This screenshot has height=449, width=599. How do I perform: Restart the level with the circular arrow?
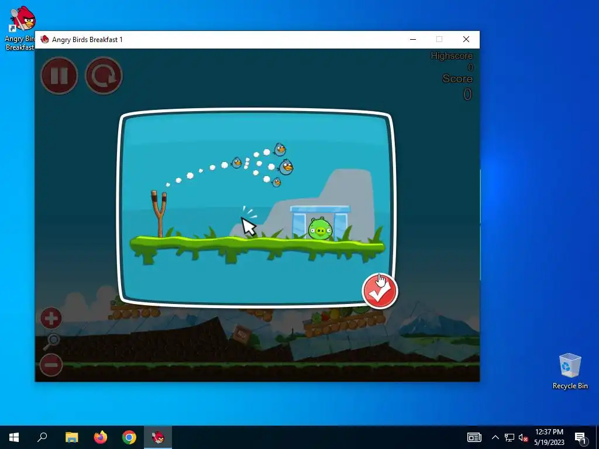click(x=104, y=75)
